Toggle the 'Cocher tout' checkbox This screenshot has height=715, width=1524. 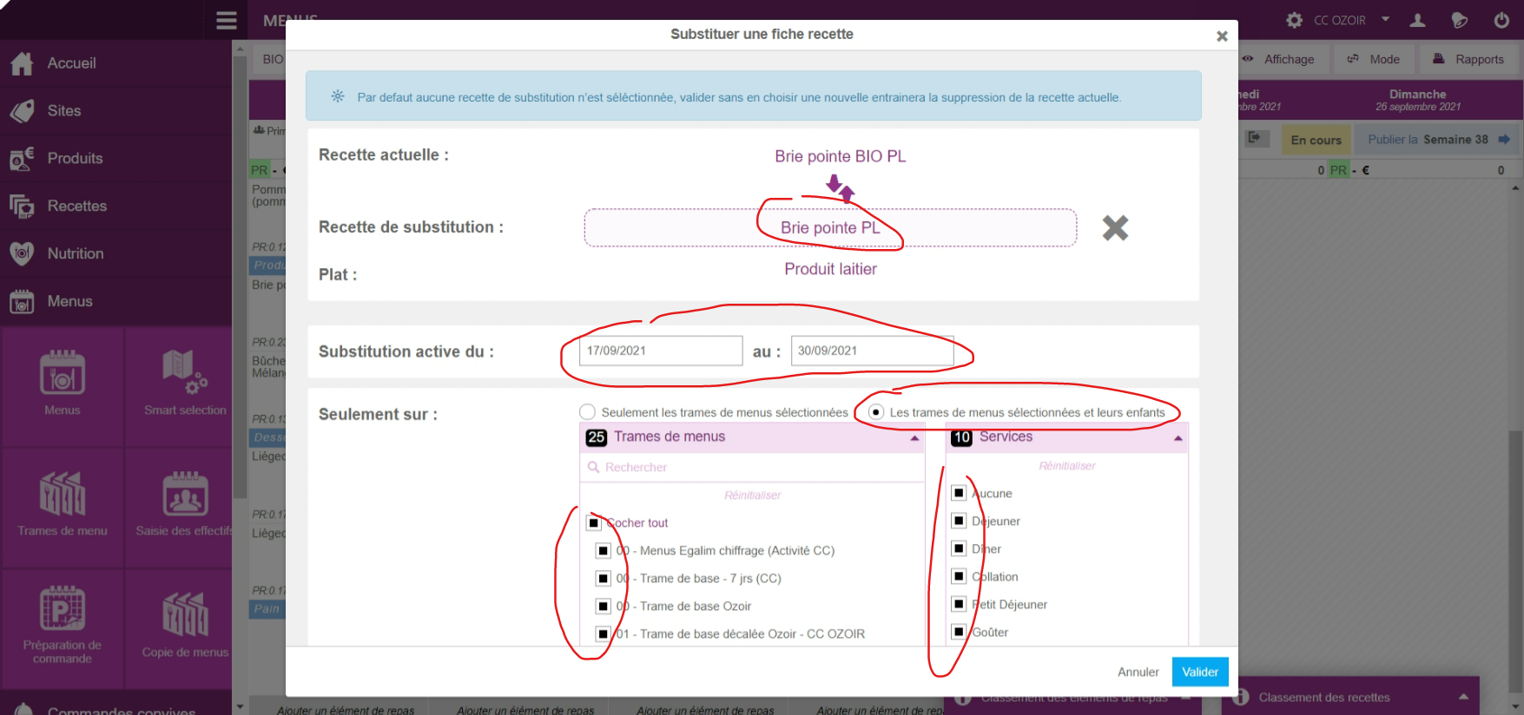594,523
